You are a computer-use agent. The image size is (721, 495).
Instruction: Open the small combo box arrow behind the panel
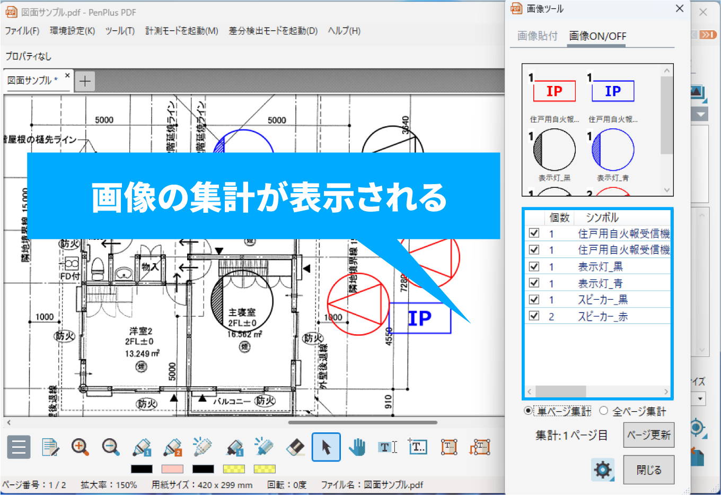(x=700, y=398)
